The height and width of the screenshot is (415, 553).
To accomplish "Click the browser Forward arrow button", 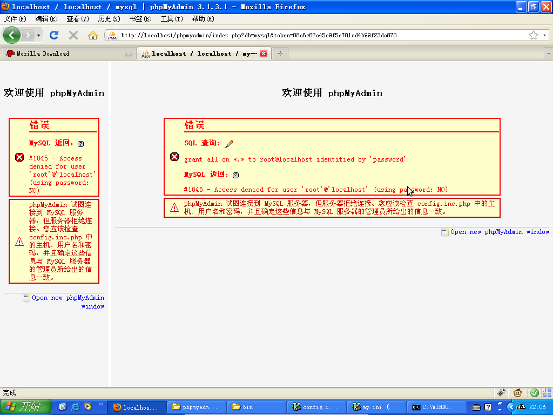I will click(28, 35).
